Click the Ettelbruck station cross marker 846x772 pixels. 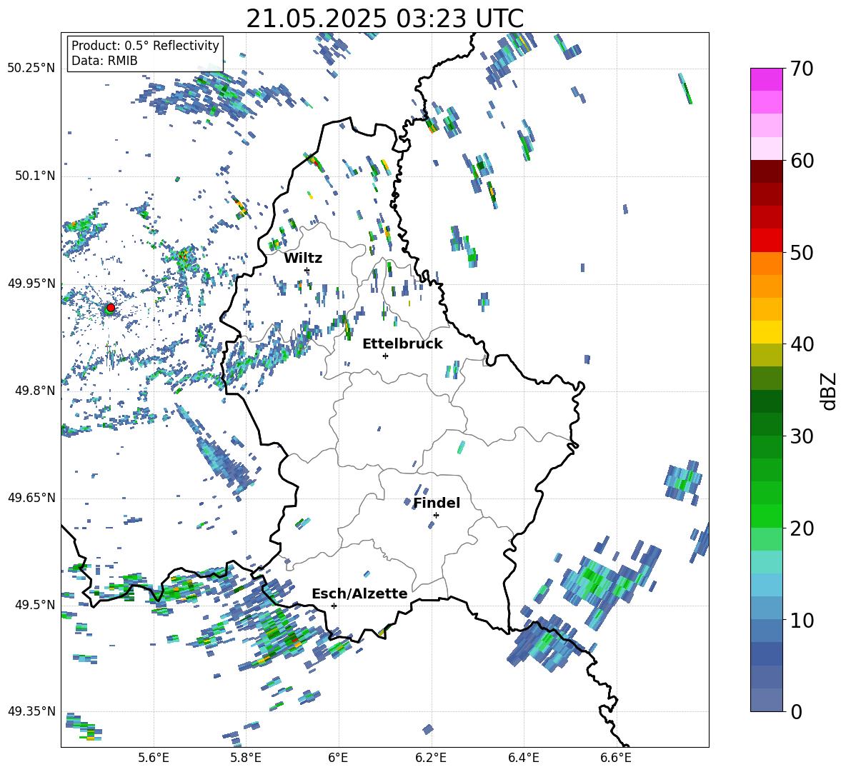pyautogui.click(x=385, y=356)
